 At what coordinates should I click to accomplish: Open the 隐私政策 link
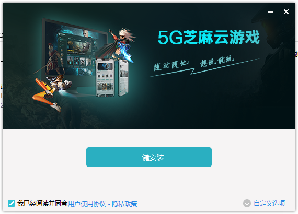coord(124,204)
